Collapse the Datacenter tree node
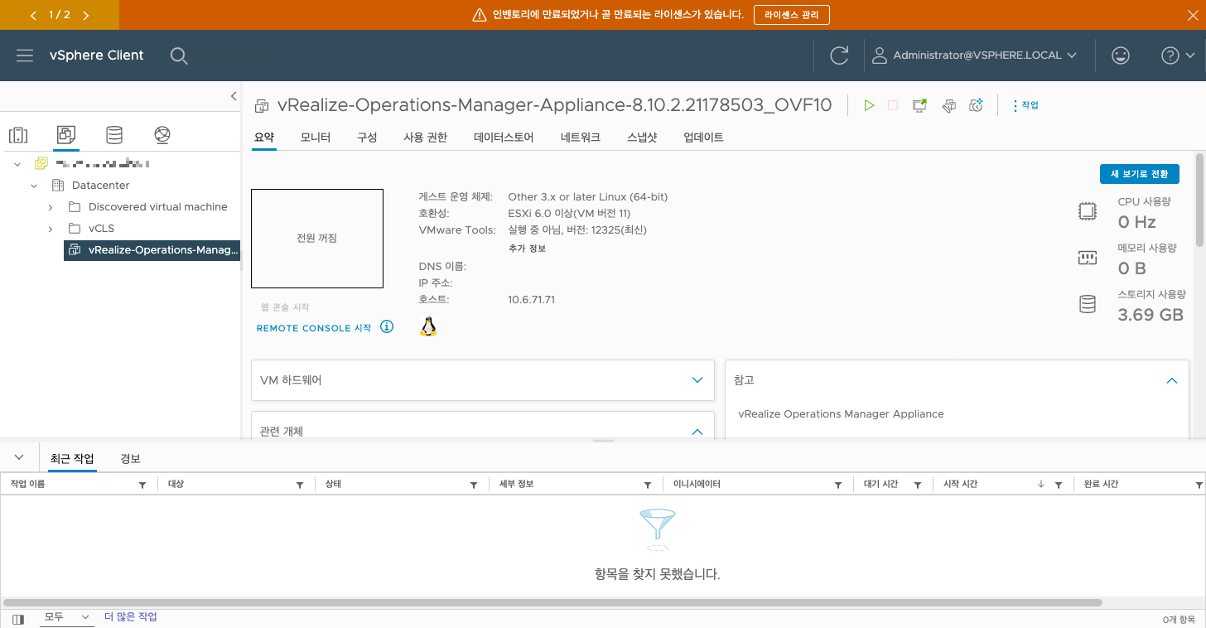This screenshot has width=1206, height=628. (34, 186)
